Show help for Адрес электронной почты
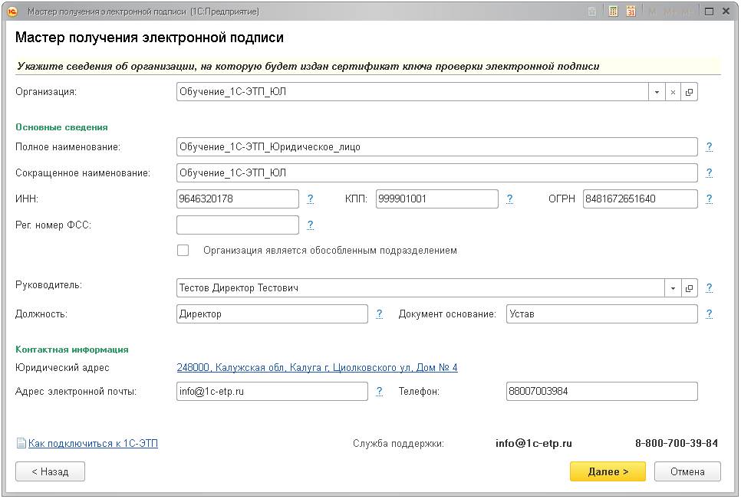Screen dimensions: 741x499 [x=380, y=392]
